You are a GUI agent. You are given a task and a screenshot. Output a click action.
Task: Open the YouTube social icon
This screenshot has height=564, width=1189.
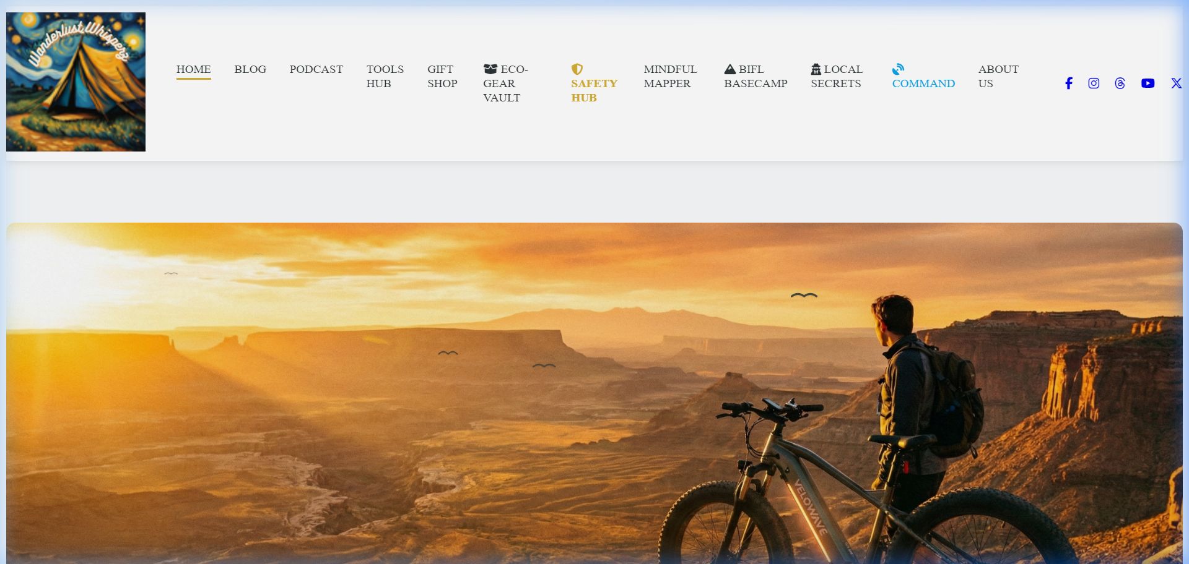[x=1148, y=83]
